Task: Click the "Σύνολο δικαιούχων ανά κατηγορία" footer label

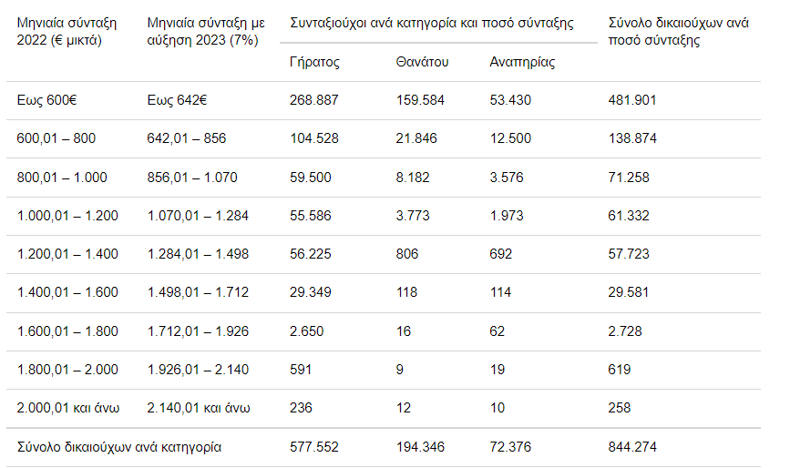Action: [119, 447]
